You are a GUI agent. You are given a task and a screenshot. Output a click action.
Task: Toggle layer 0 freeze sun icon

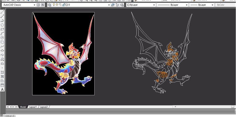(57, 5)
